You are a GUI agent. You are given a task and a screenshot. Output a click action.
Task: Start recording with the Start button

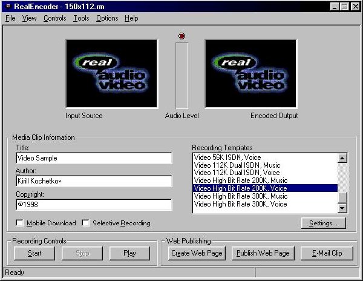coord(34,253)
